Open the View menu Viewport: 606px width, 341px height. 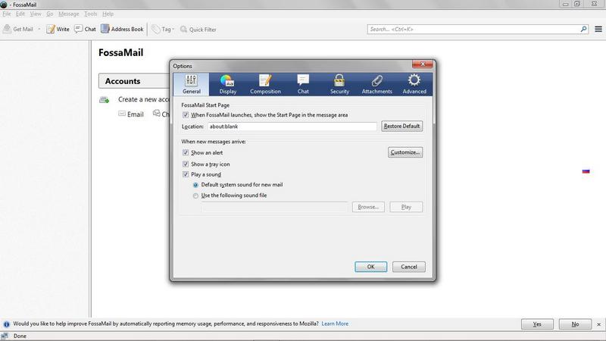click(36, 14)
